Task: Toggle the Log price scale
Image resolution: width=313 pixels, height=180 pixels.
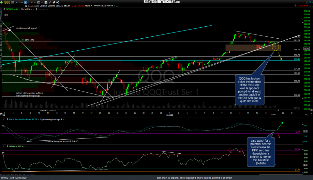Action: tap(306, 114)
